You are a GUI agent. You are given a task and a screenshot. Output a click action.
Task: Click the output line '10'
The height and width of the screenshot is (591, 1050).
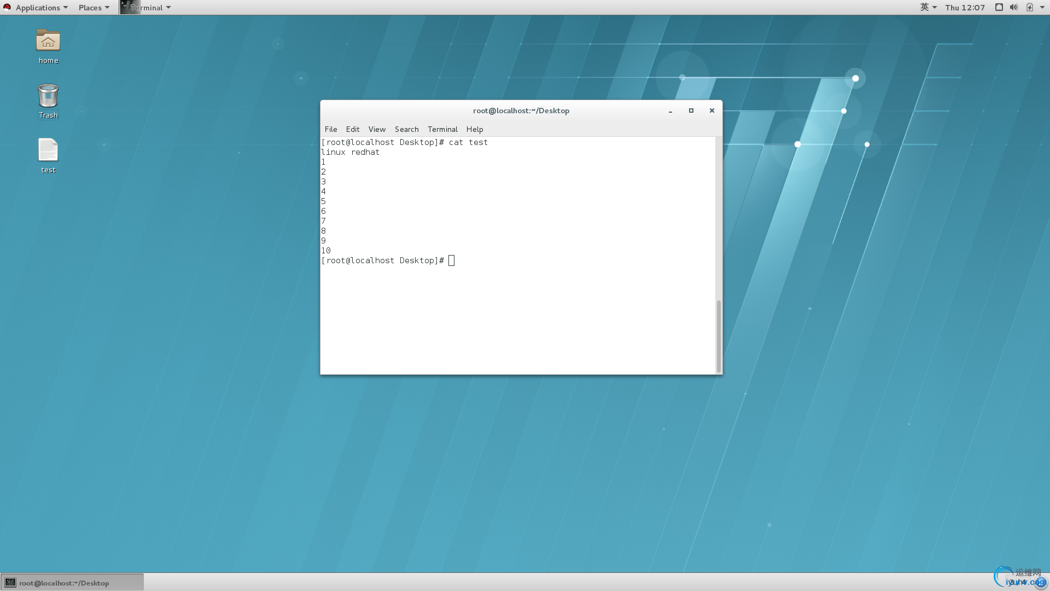326,251
